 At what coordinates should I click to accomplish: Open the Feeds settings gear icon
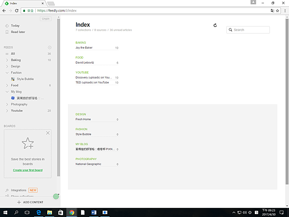(50, 48)
